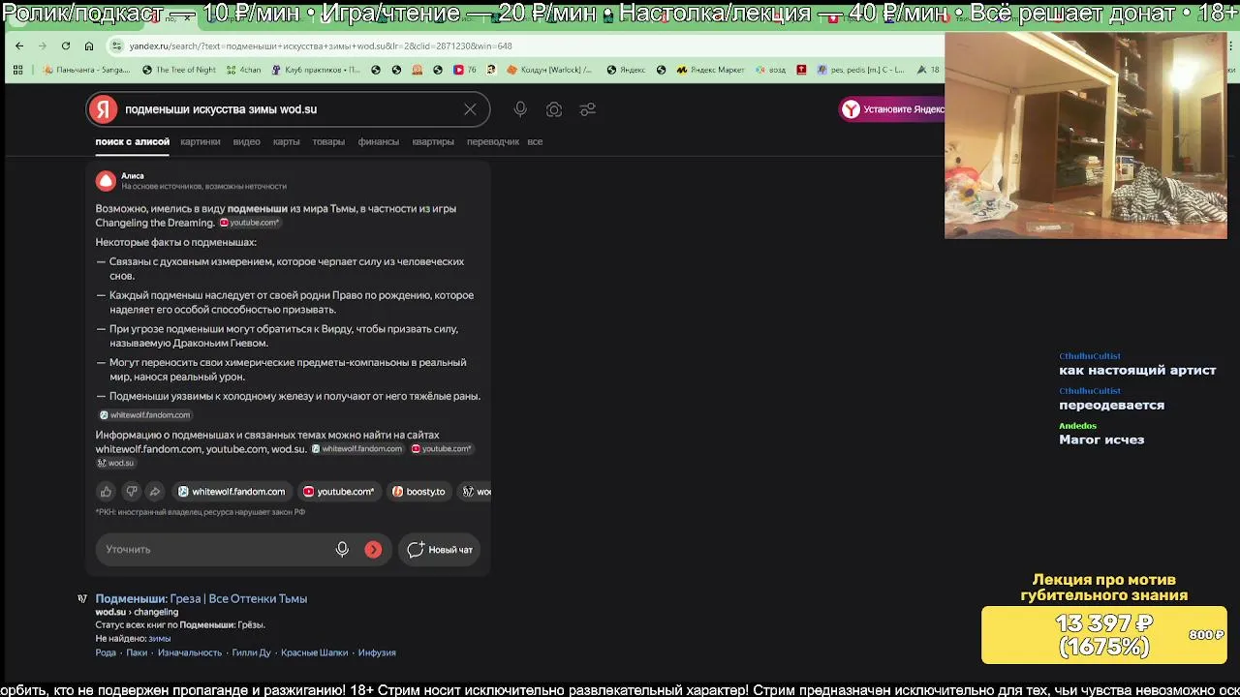Viewport: 1240px width, 697px height.
Task: Switch to the 'карты' tab
Action: point(286,141)
